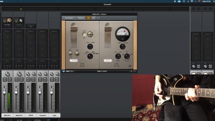Click the 44.1 kHz sample rate in status bar

coord(19,120)
